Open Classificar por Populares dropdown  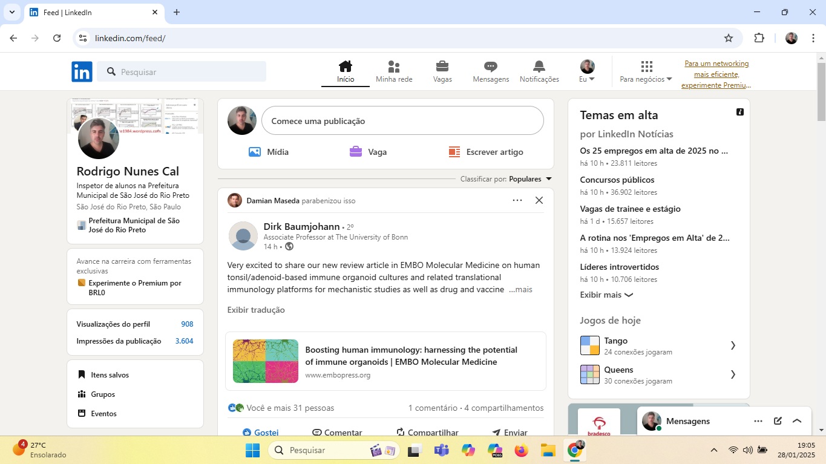point(506,179)
